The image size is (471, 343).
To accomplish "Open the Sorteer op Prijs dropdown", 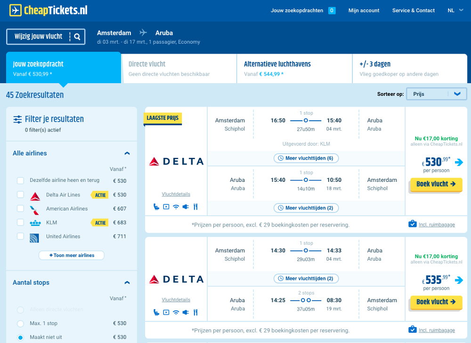I will [436, 94].
